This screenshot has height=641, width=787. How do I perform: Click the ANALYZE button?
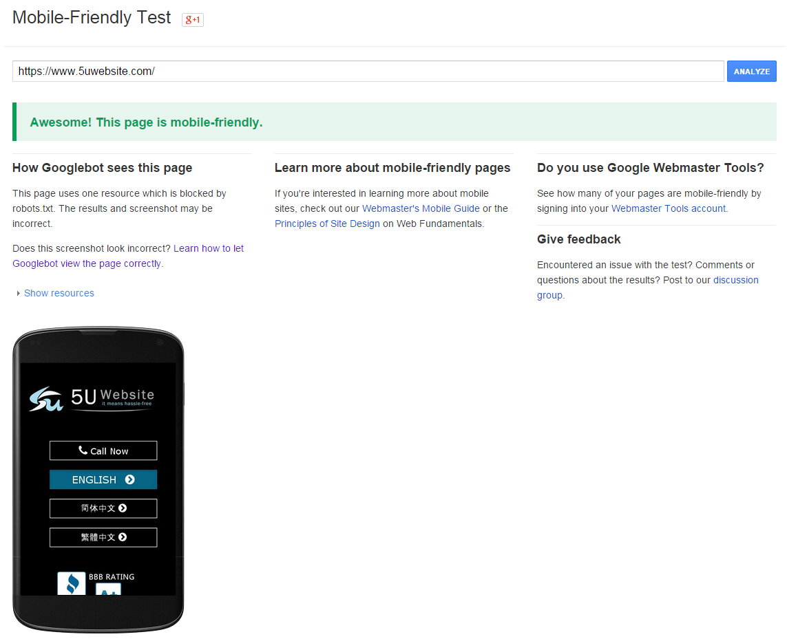click(751, 71)
